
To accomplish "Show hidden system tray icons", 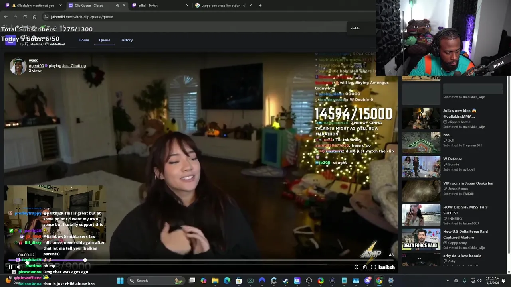I will point(447,281).
